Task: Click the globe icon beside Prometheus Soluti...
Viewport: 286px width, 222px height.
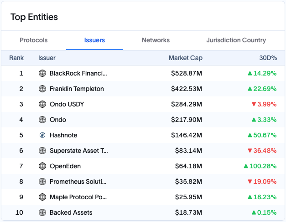Action: [42, 182]
